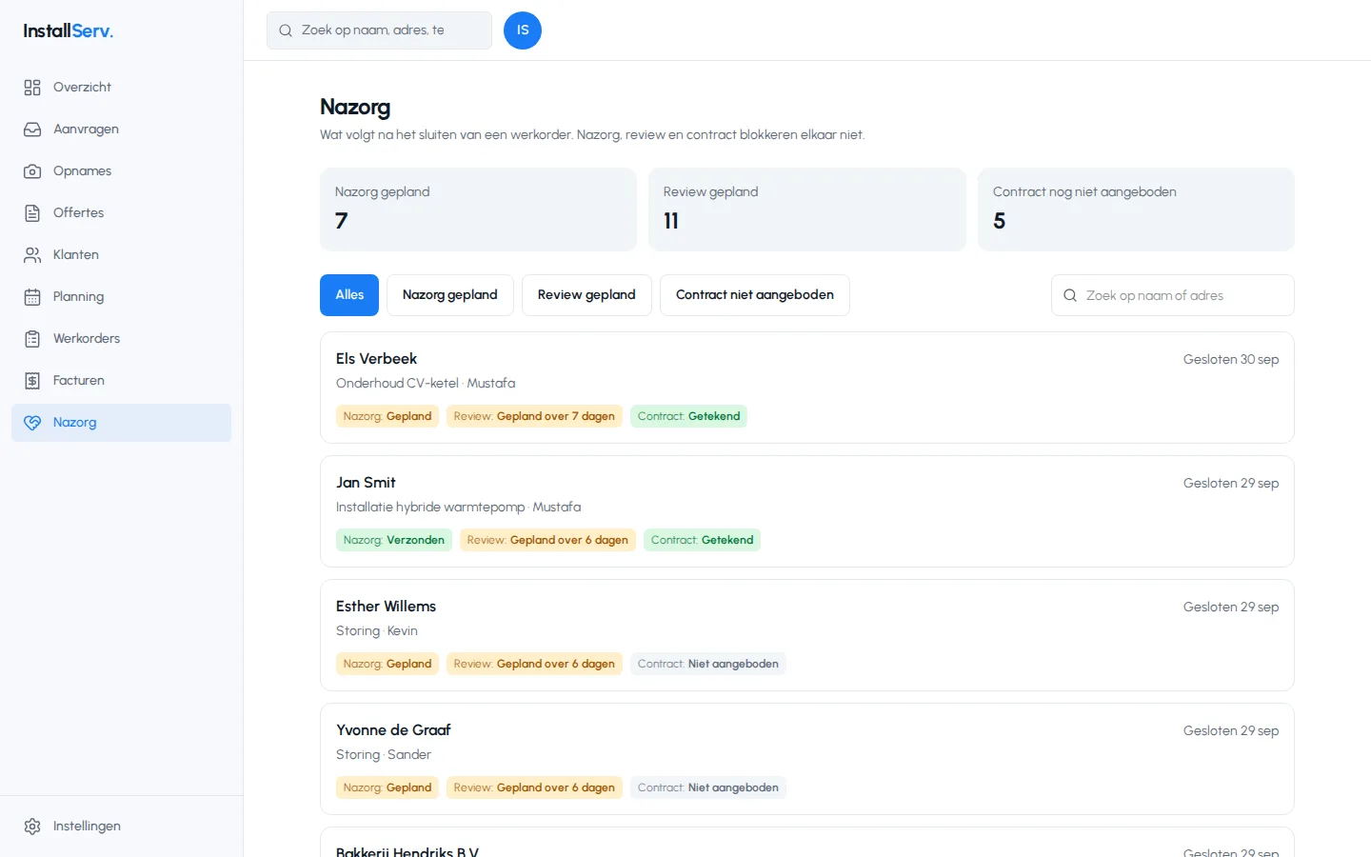Click 'Storing · Kevin' description

point(377,630)
